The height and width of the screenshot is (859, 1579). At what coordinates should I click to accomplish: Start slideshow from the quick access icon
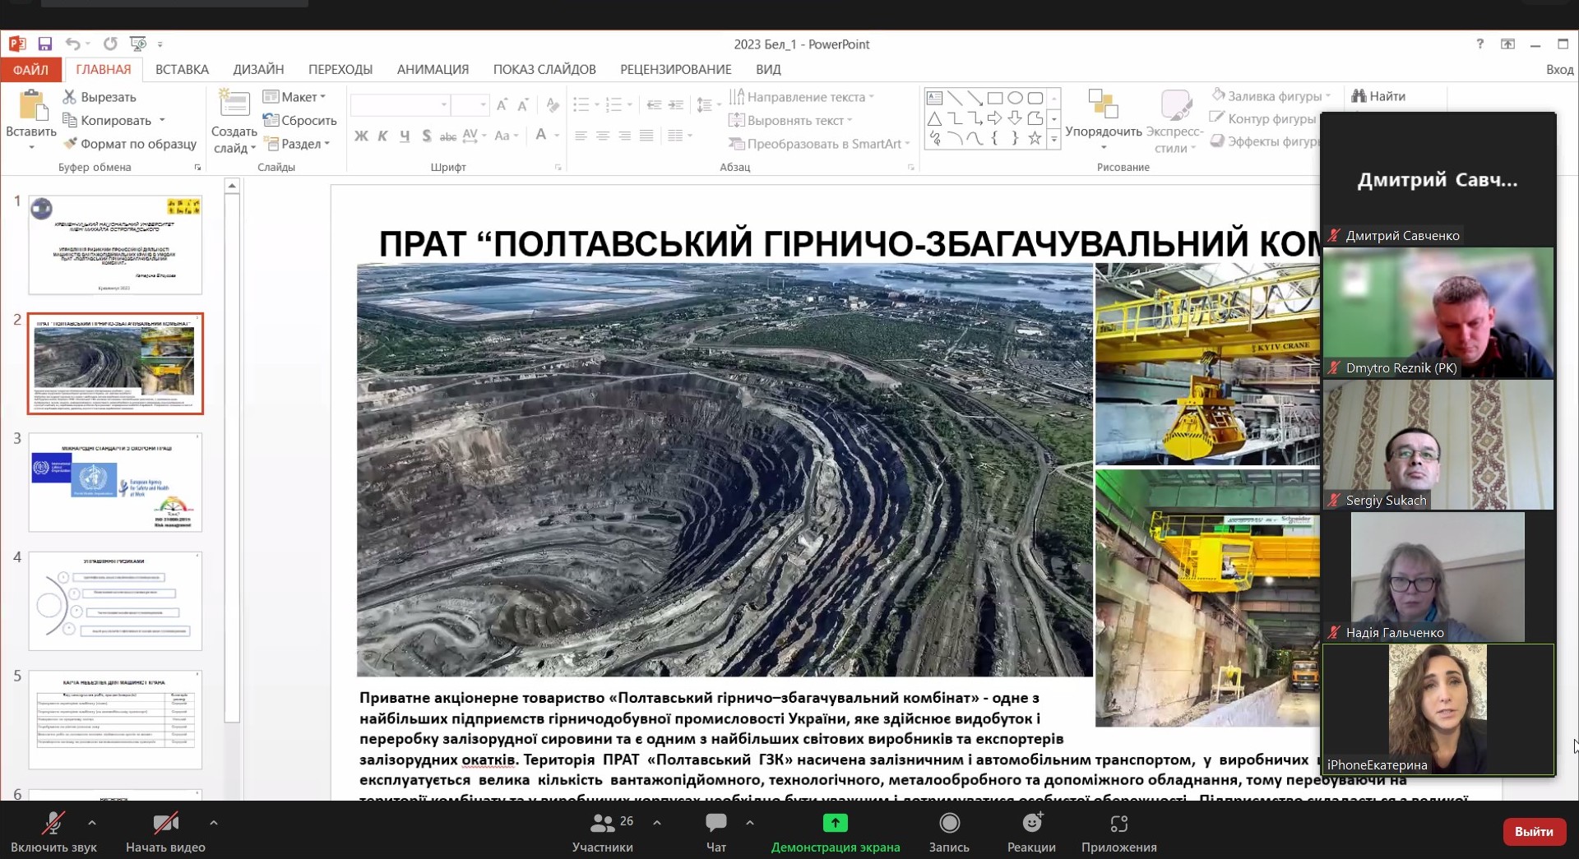(x=138, y=44)
